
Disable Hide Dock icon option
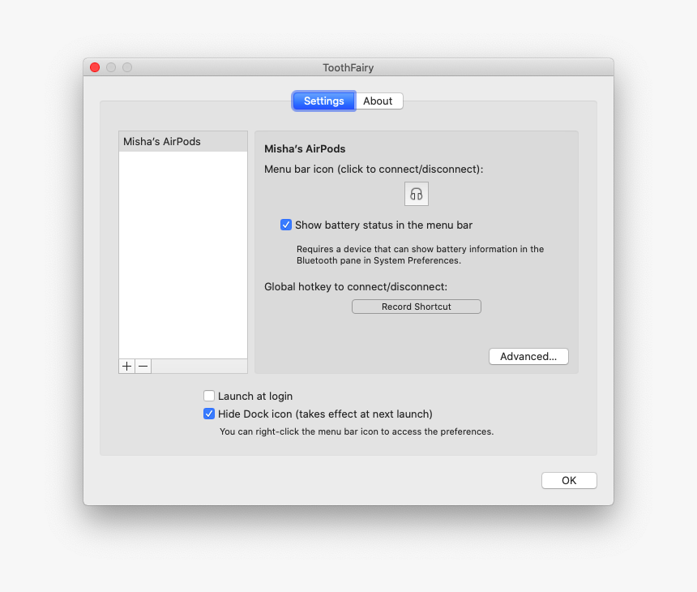[x=209, y=414]
